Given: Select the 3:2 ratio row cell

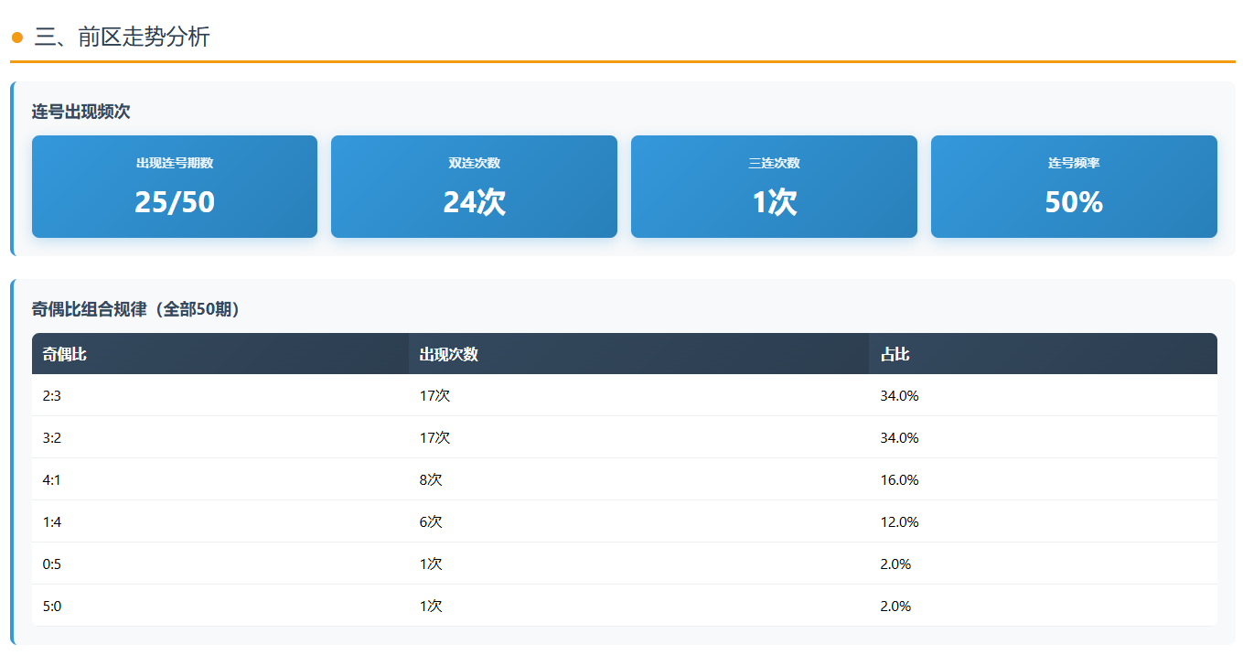Looking at the screenshot, I should pyautogui.click(x=52, y=438).
